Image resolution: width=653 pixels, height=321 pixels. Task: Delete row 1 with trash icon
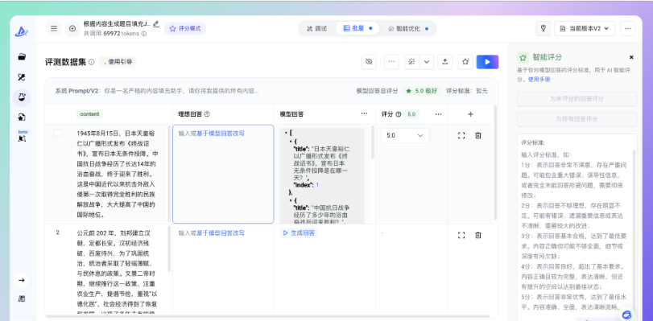[x=478, y=135]
